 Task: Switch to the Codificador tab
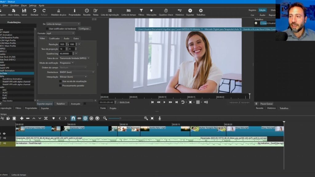(54, 38)
